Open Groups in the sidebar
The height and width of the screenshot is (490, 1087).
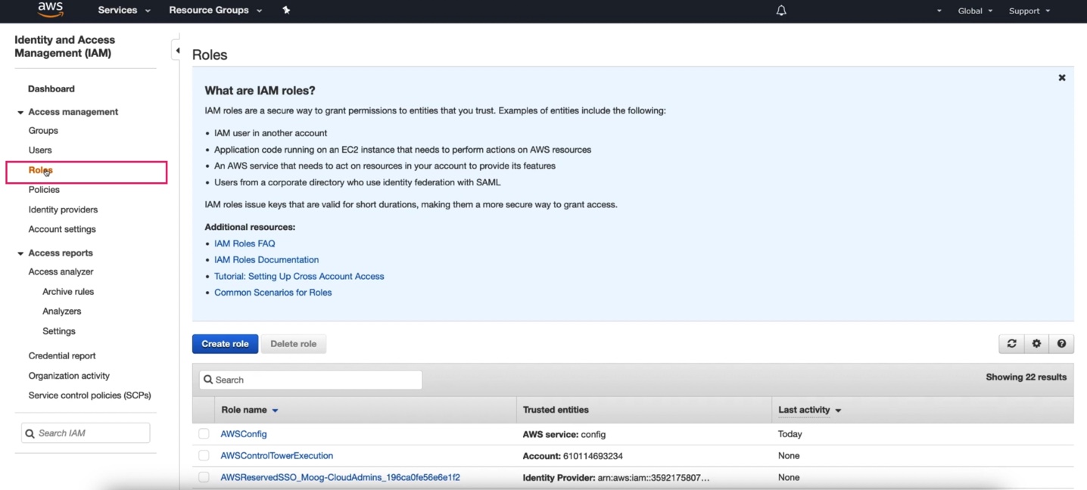43,130
